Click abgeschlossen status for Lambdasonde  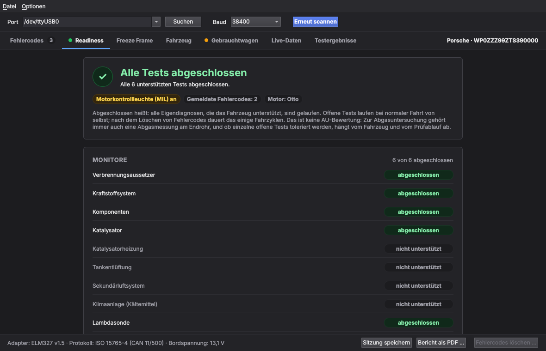pos(419,322)
